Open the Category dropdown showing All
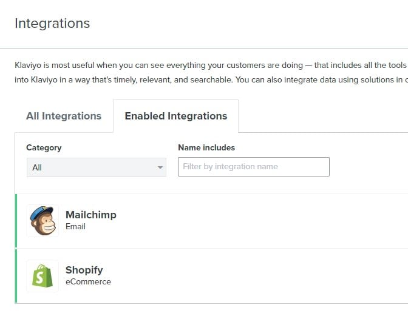The height and width of the screenshot is (319, 408). pyautogui.click(x=96, y=167)
